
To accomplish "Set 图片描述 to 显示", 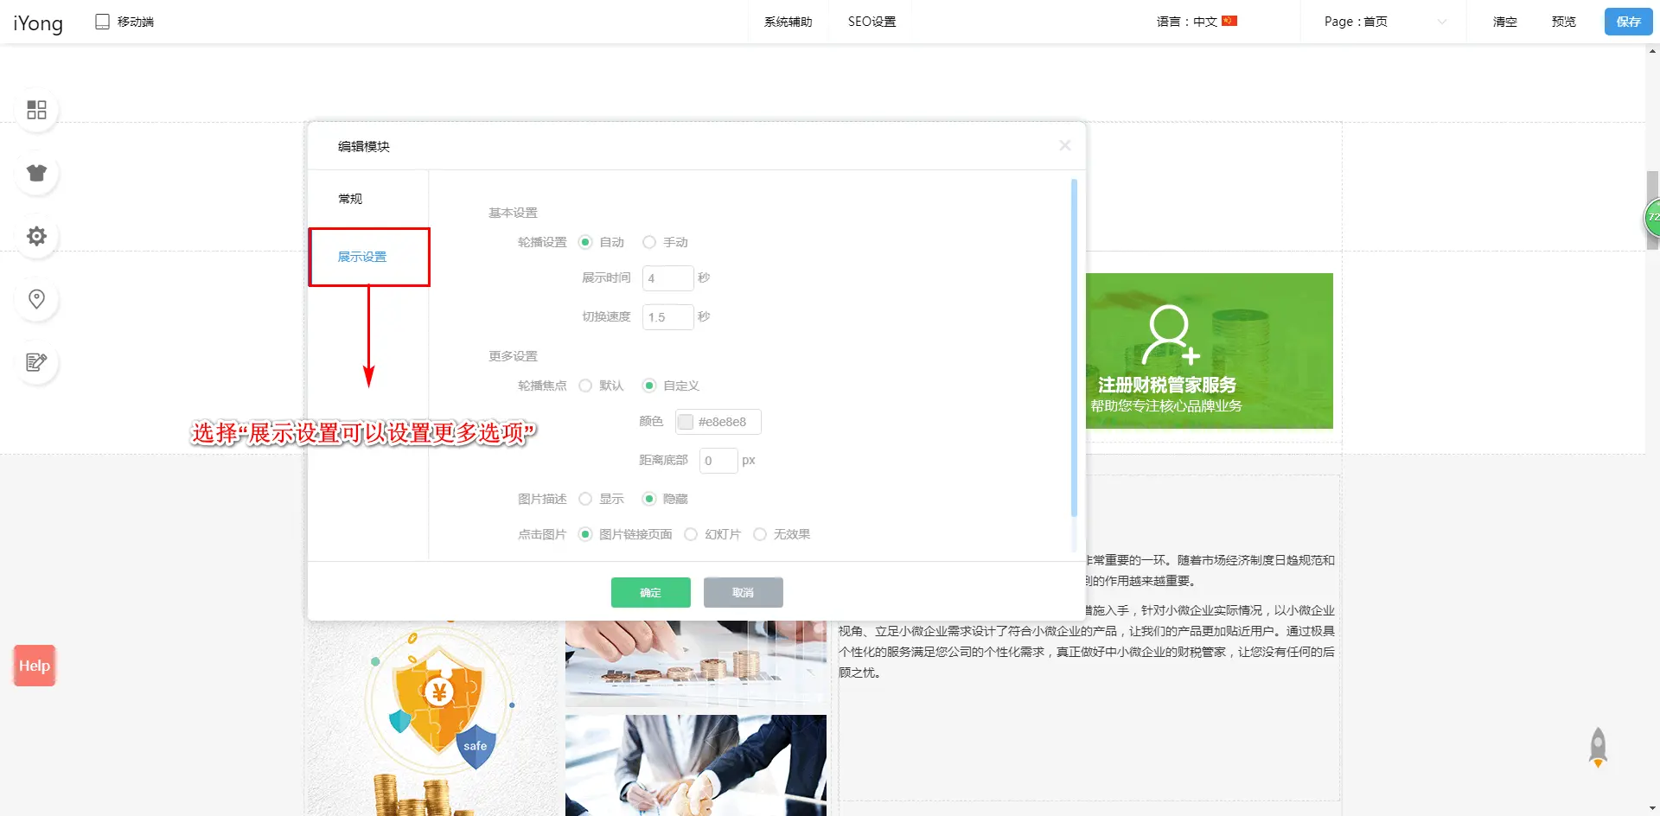I will 585,499.
